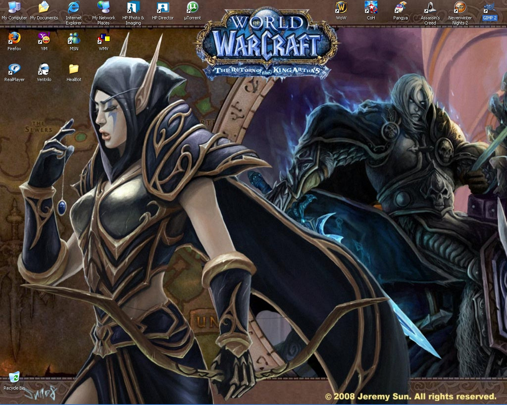The height and width of the screenshot is (405, 507).
Task: Click the RealPlayer shortcut icon
Action: [14, 72]
